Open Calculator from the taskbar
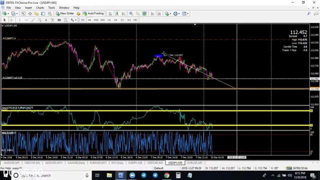 pos(178,175)
